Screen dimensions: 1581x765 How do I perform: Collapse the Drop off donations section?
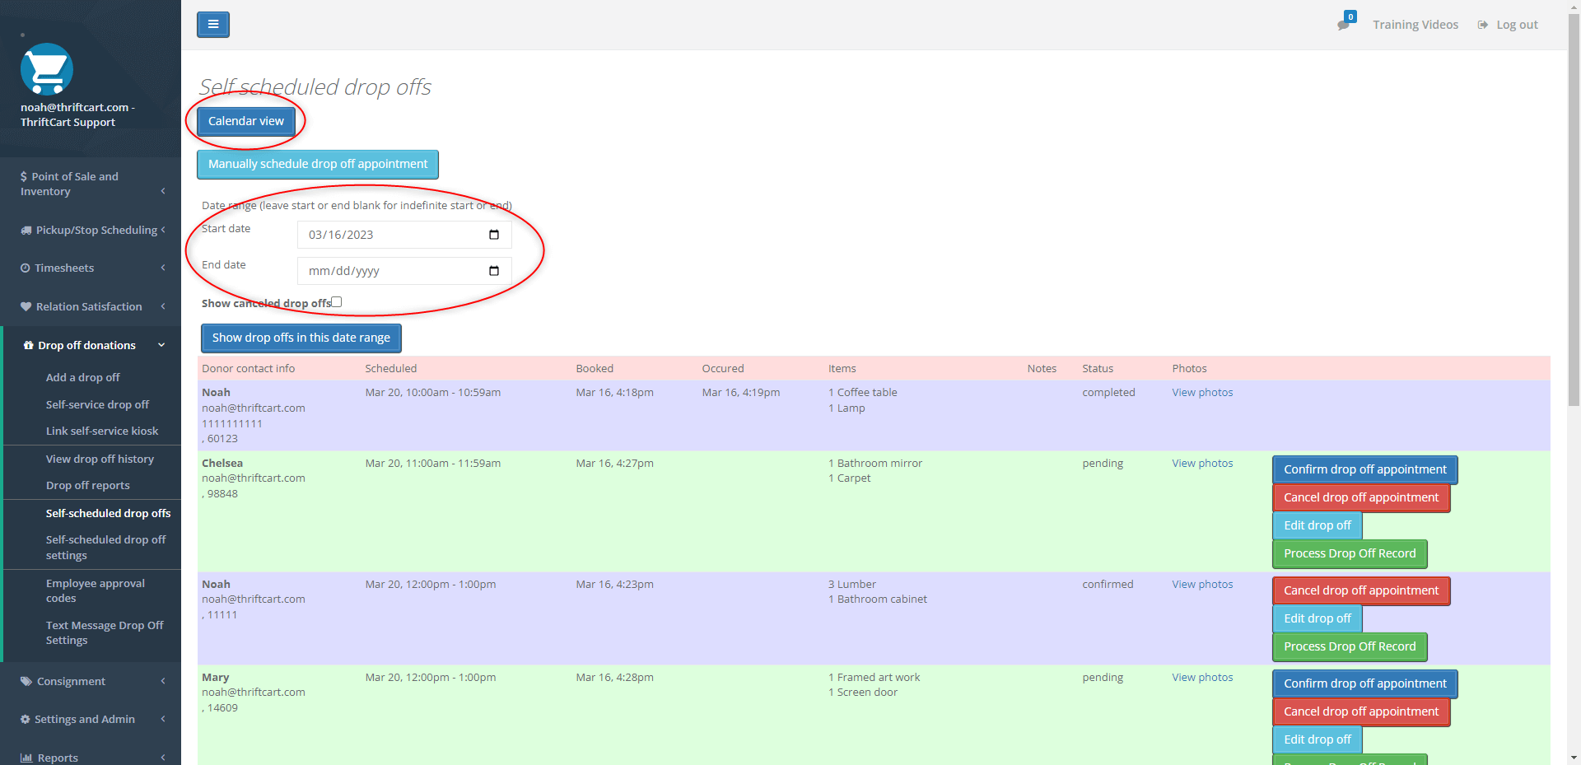pyautogui.click(x=161, y=345)
